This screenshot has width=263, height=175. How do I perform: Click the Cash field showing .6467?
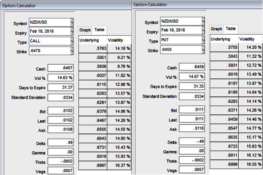click(59, 68)
